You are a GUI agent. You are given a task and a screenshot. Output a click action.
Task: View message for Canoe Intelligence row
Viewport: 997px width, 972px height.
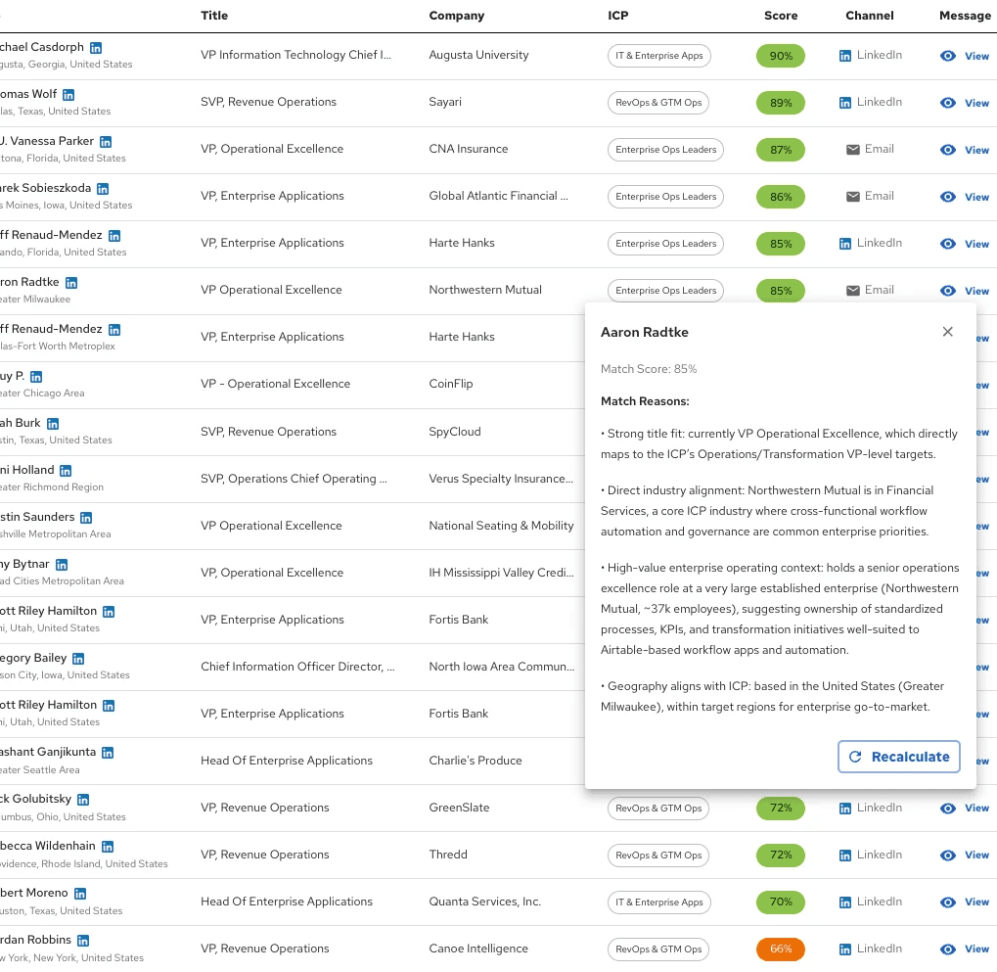tap(965, 949)
